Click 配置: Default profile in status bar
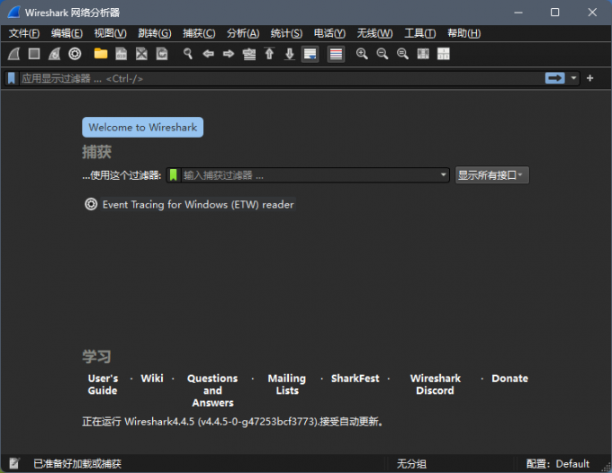This screenshot has height=473, width=612. tap(557, 464)
